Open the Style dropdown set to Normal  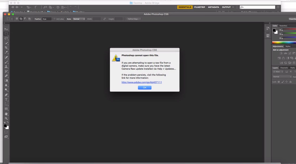pyautogui.click(x=79, y=19)
